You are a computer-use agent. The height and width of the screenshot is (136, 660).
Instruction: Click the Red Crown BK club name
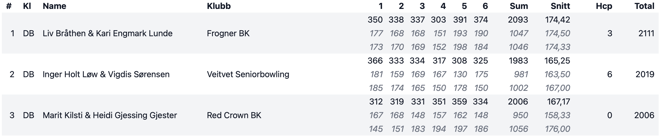coord(234,115)
